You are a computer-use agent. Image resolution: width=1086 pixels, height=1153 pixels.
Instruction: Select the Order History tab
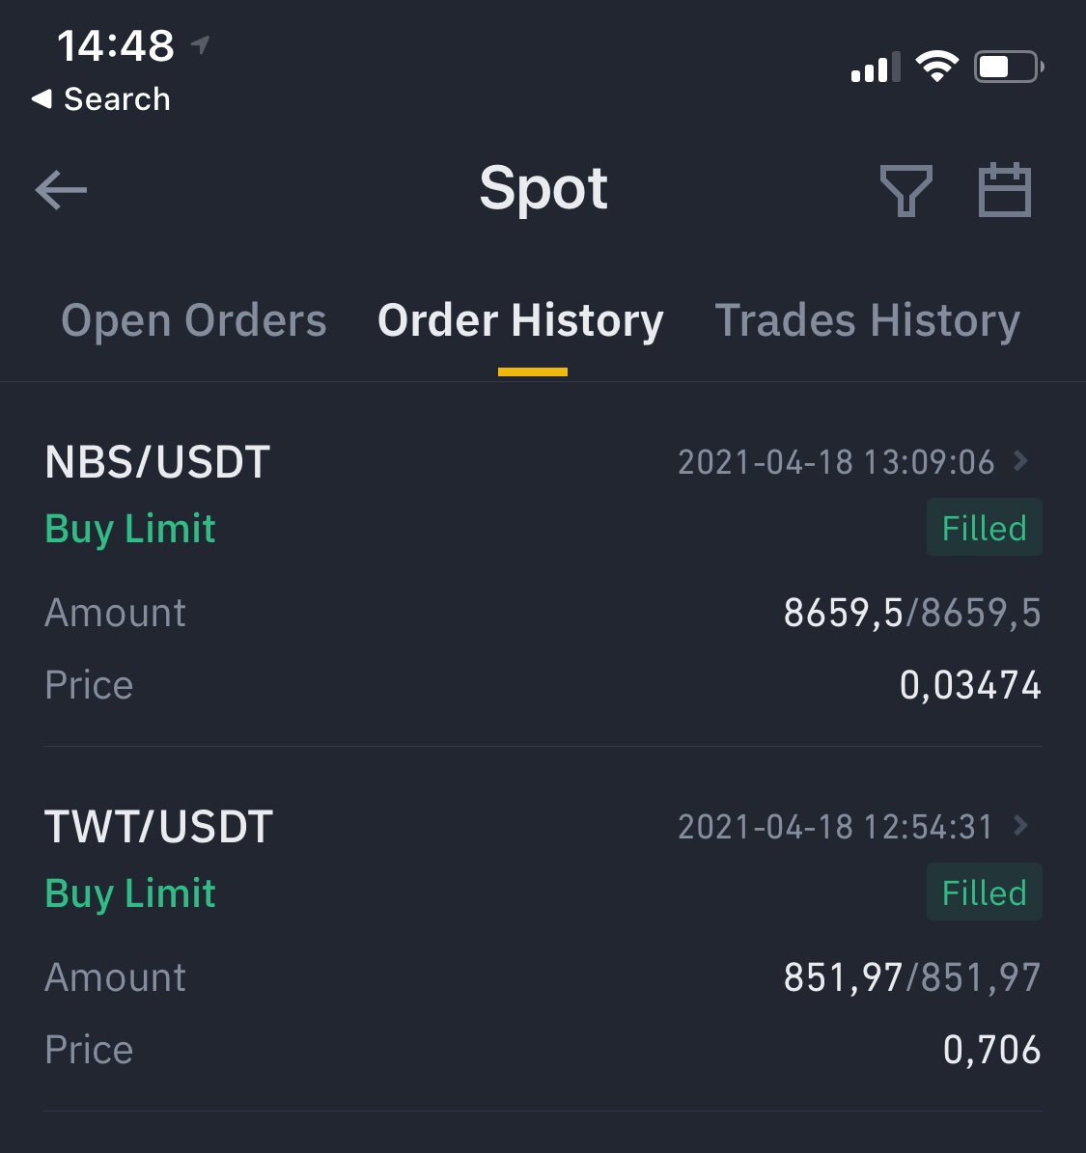pyautogui.click(x=520, y=320)
